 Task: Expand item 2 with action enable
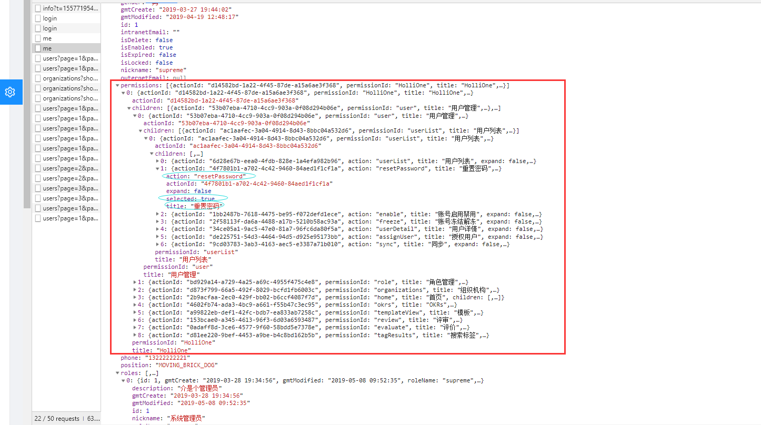coord(157,214)
